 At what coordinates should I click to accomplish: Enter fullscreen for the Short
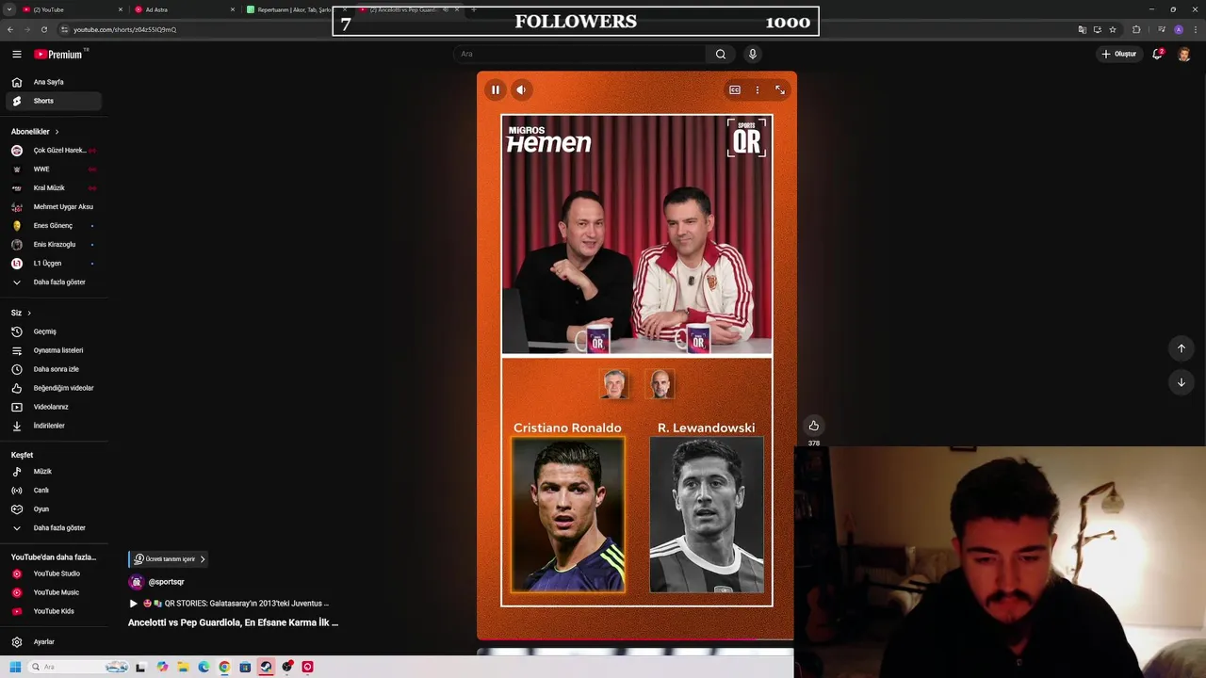(780, 89)
